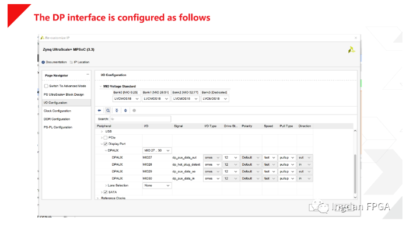Open Pull Type dropdown for MIO29
The height and width of the screenshot is (230, 413).
[287, 172]
